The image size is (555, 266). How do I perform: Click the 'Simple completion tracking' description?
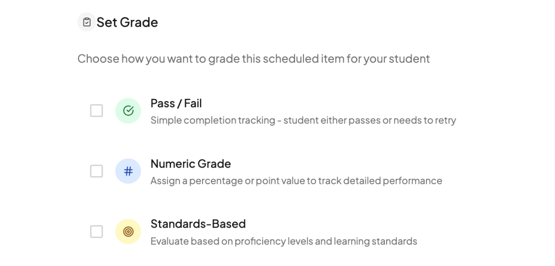point(303,121)
